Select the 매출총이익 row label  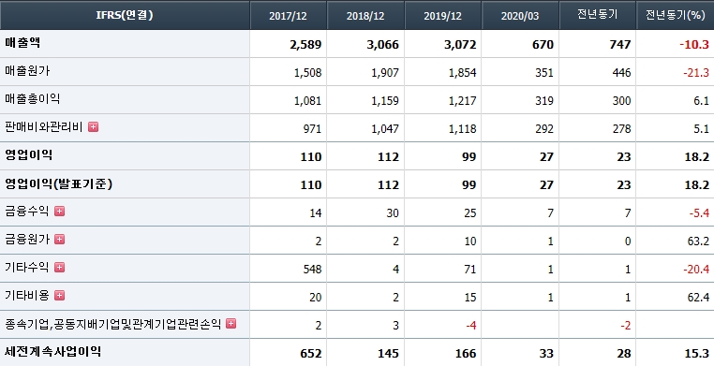tap(33, 99)
